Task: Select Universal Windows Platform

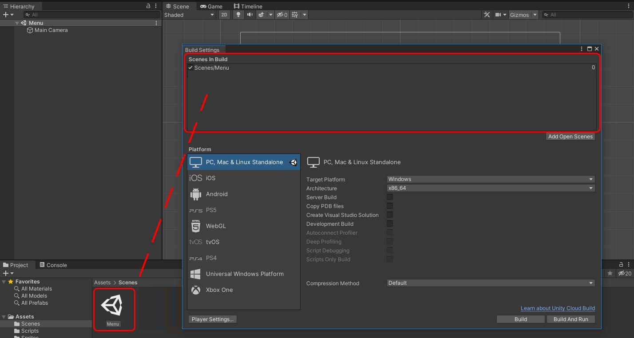Action: click(x=244, y=274)
